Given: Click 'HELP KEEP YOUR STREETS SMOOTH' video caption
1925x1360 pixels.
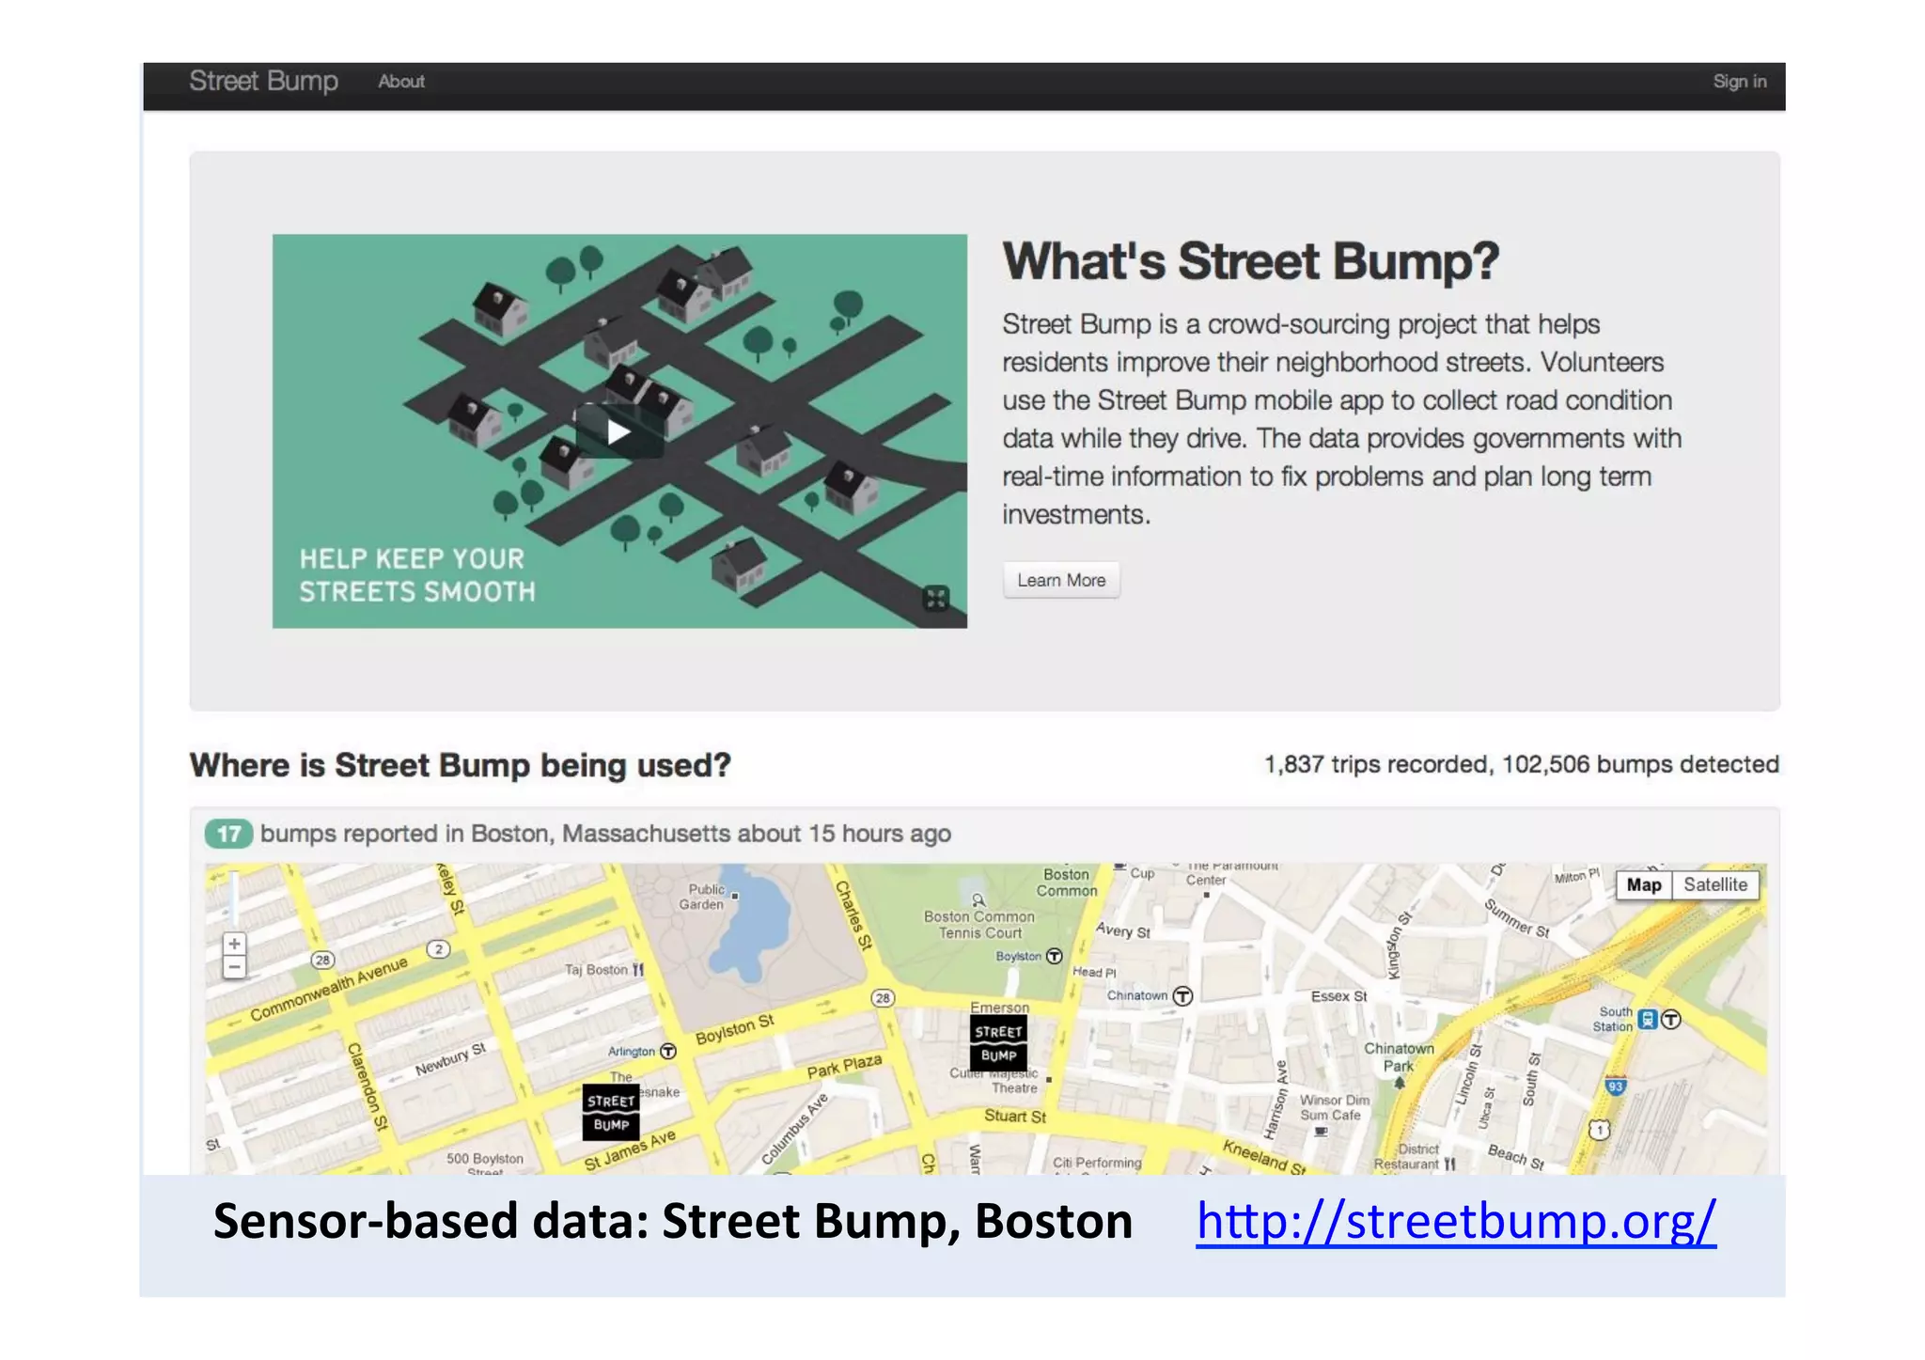Looking at the screenshot, I should click(417, 575).
